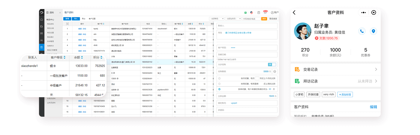Click the 卡号/姓名/电话 search field
Screen dimensions: 420x135
tap(251, 19)
